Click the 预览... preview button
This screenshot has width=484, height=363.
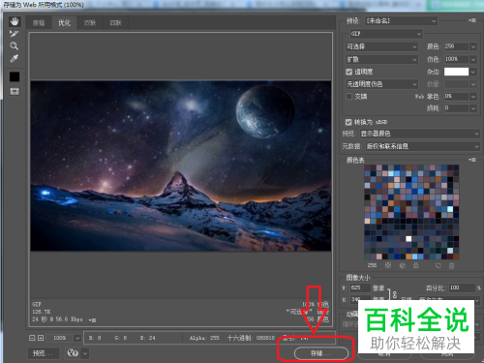tap(44, 353)
